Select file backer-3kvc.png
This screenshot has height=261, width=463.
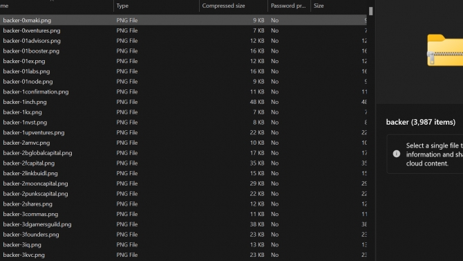tap(23, 255)
